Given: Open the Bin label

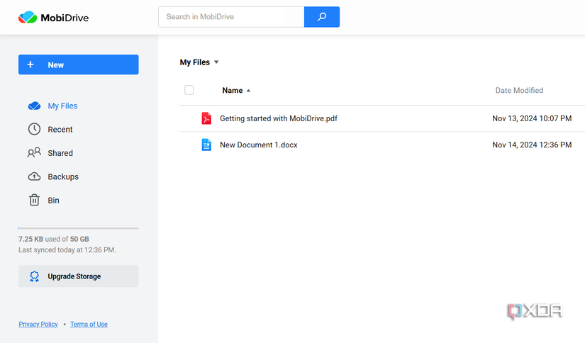Looking at the screenshot, I should 53,201.
